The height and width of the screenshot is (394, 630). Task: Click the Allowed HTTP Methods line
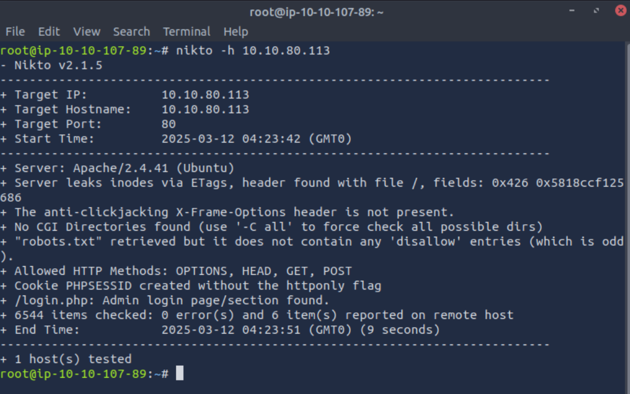[176, 270]
